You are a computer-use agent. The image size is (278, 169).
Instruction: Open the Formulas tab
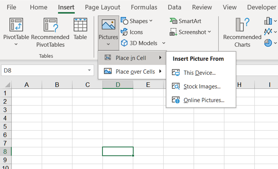pyautogui.click(x=144, y=7)
